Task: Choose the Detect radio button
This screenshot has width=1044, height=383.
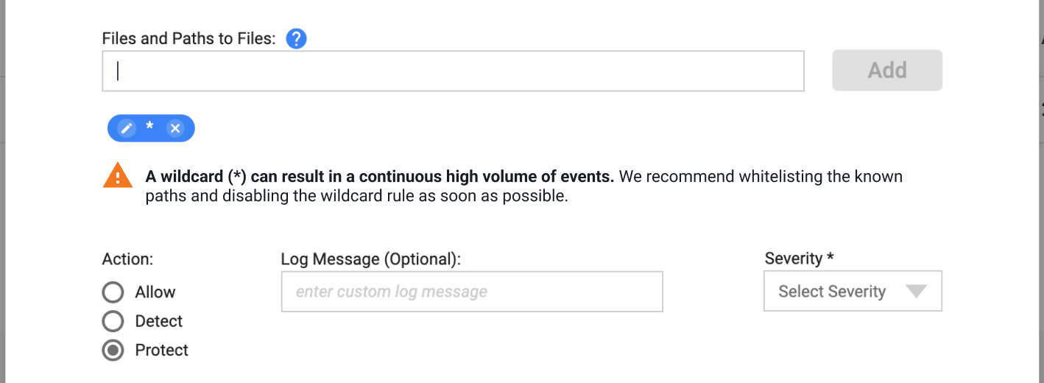Action: pos(113,321)
